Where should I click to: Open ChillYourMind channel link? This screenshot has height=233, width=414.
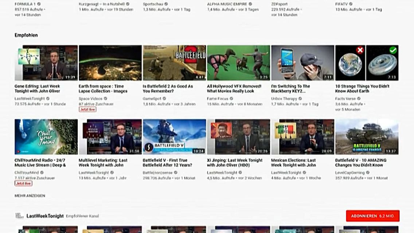click(27, 172)
